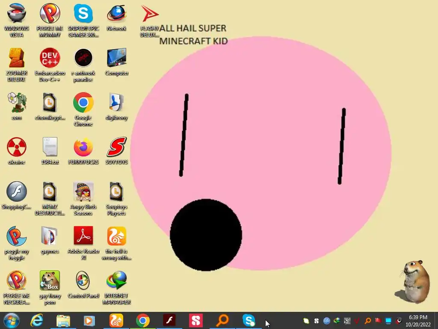Open the 1984.txt text file
438x329 pixels.
coord(50,151)
